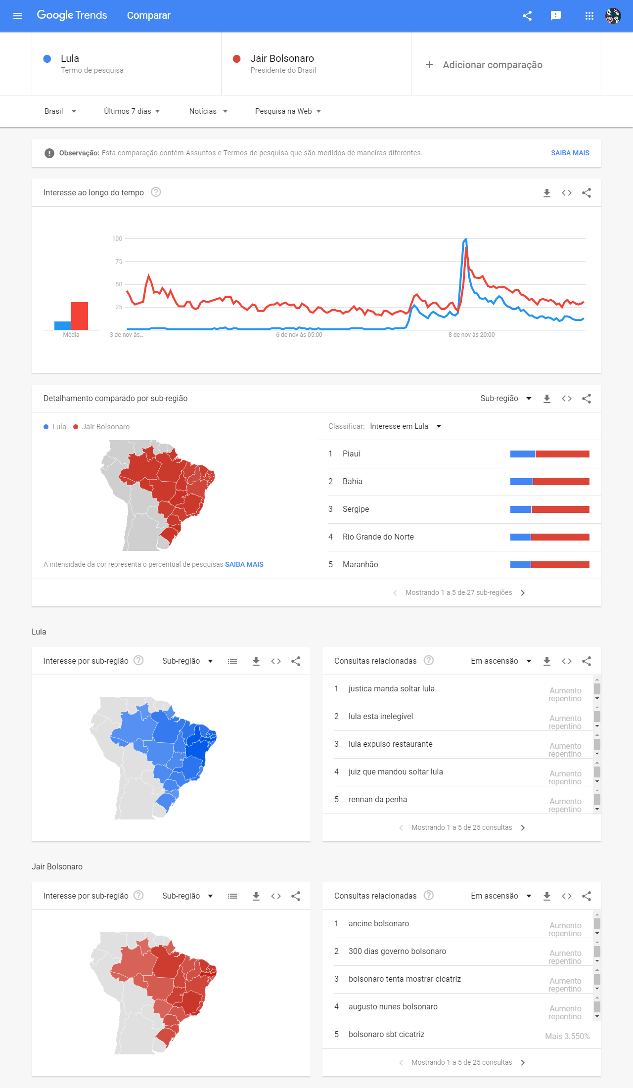Open the Google apps grid
This screenshot has width=633, height=1088.
click(589, 15)
